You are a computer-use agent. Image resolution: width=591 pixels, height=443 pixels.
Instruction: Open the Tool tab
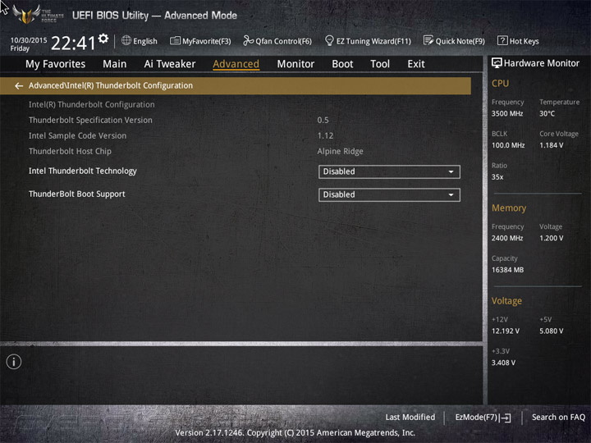[380, 64]
